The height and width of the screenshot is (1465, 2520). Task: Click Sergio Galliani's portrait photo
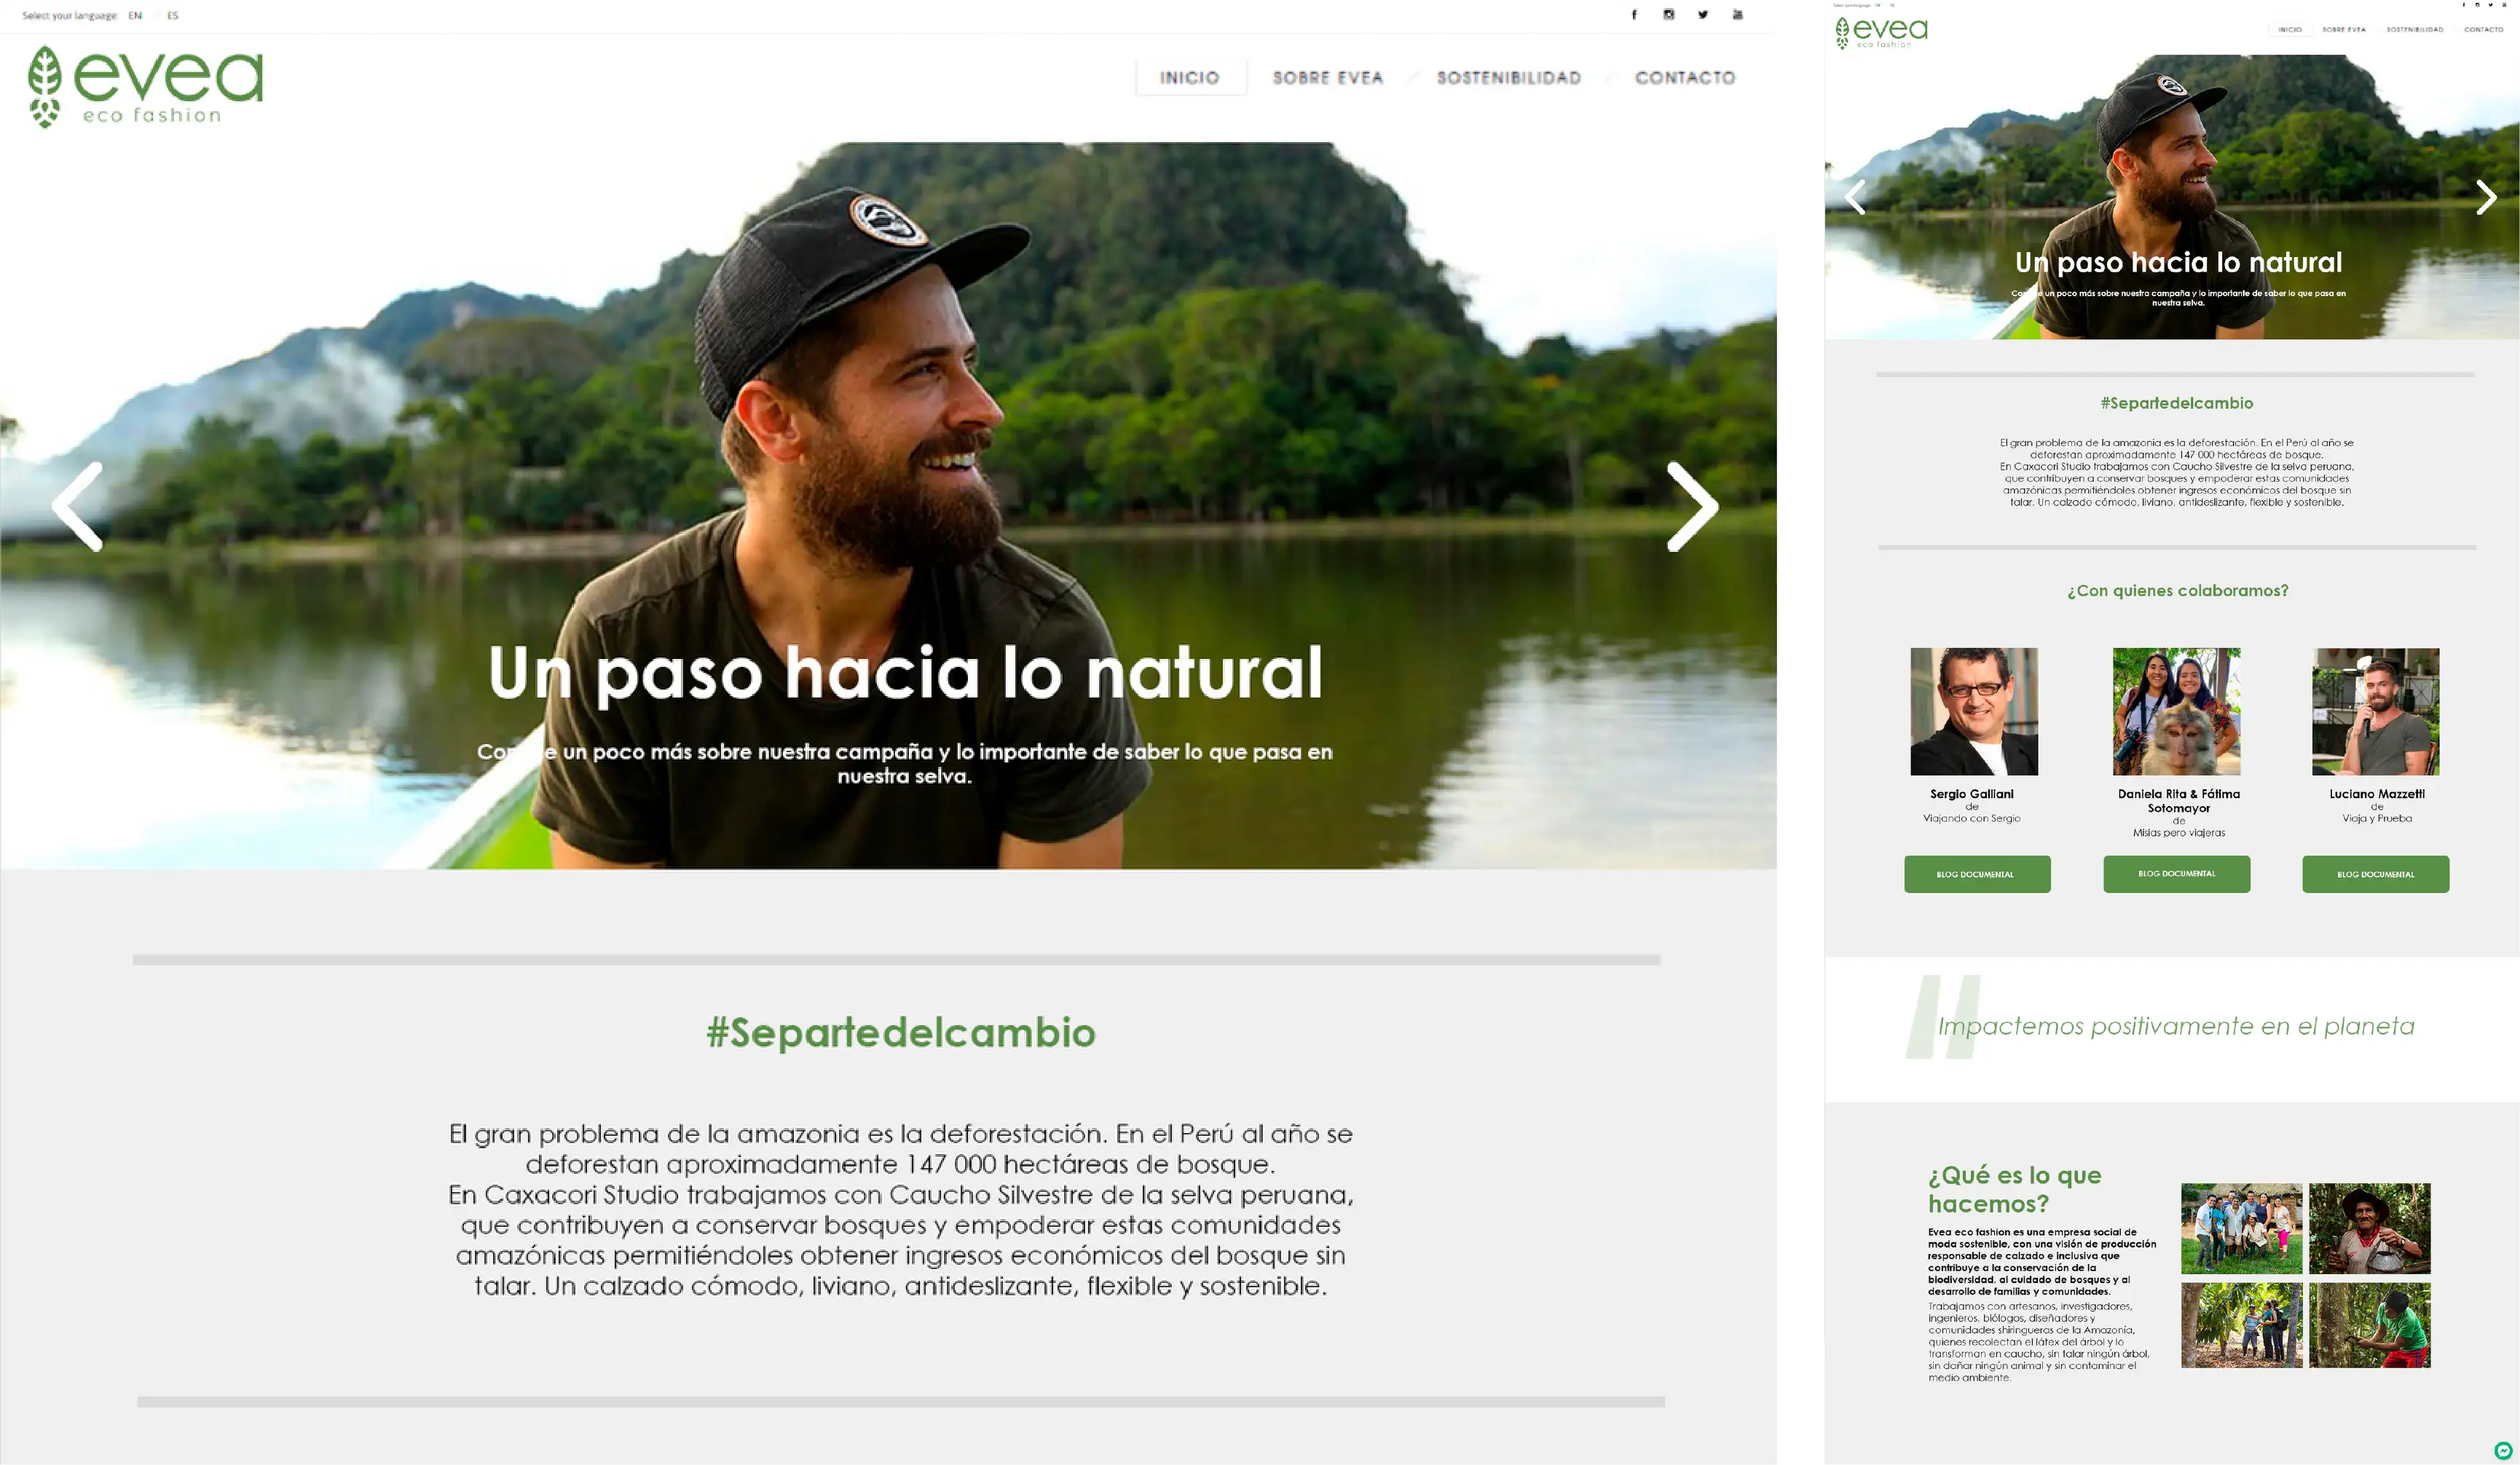(1973, 711)
